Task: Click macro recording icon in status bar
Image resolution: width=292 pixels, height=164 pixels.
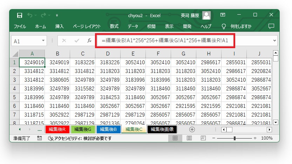Action: point(40,138)
